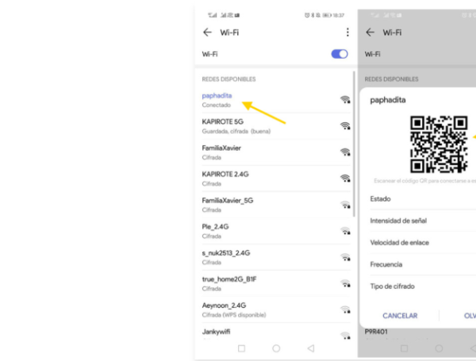This screenshot has width=476, height=361.
Task: Select the Jankywifi network
Action: tap(276, 332)
